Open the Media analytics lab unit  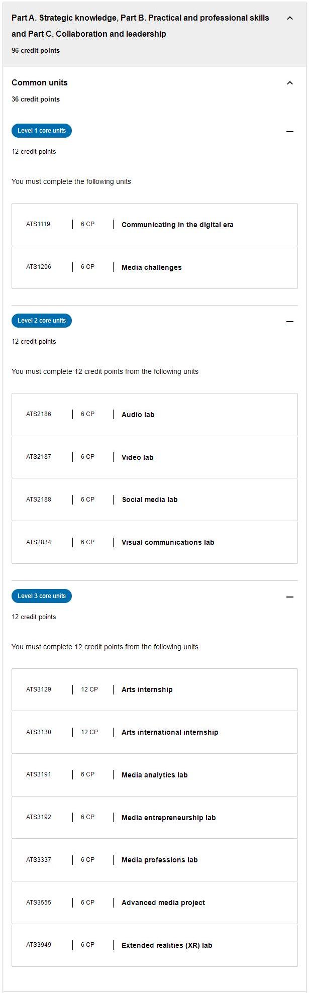(155, 775)
